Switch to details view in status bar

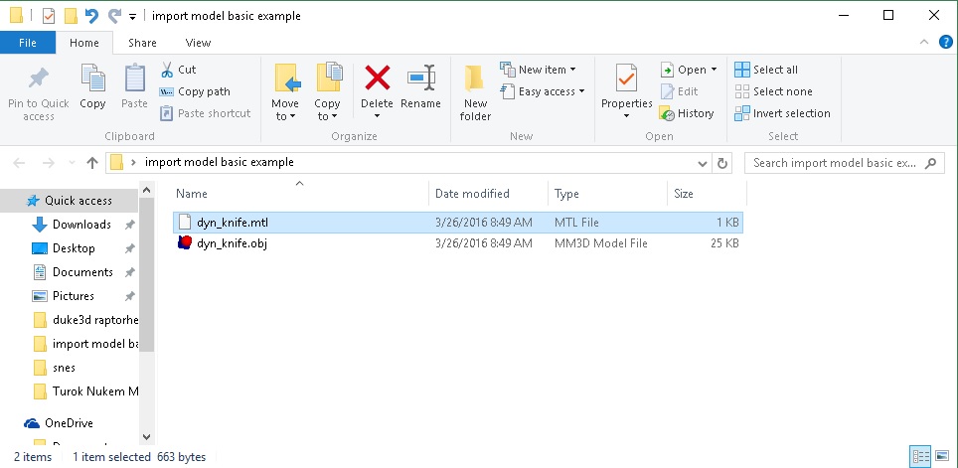click(x=921, y=457)
